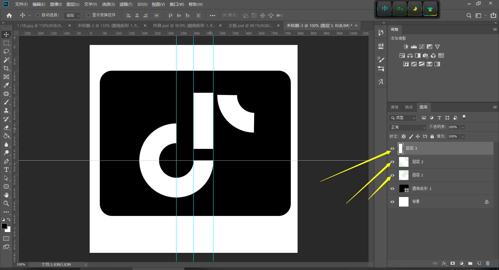Open the workspace switcher dropdown arrow
The image size is (499, 270).
(x=485, y=16)
